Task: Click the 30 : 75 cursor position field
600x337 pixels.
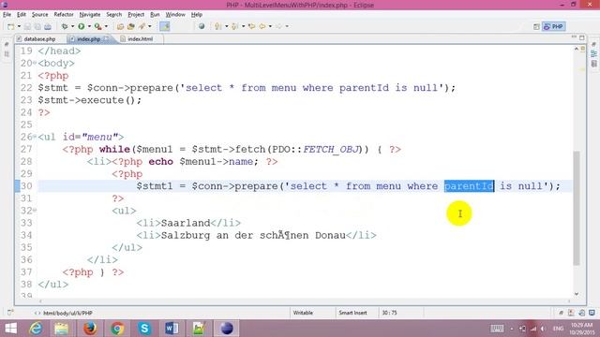Action: coord(389,313)
